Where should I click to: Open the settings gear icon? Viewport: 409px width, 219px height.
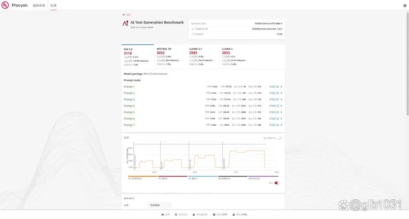pos(405,6)
